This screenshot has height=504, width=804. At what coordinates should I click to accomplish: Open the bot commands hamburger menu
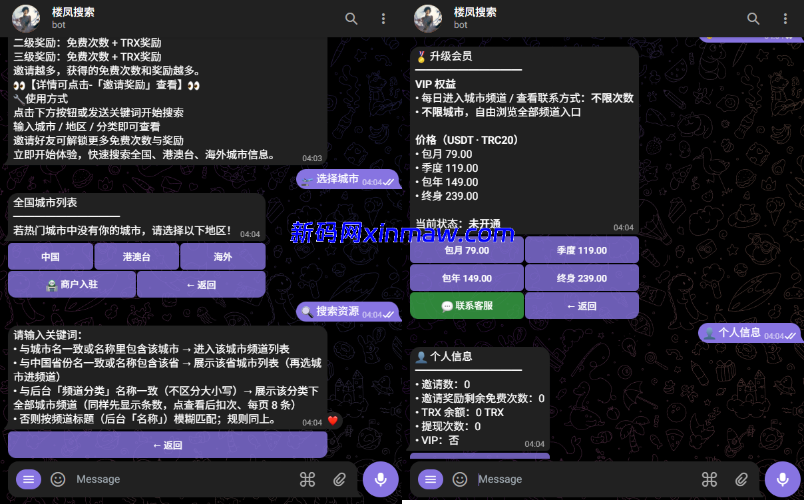[x=28, y=479]
